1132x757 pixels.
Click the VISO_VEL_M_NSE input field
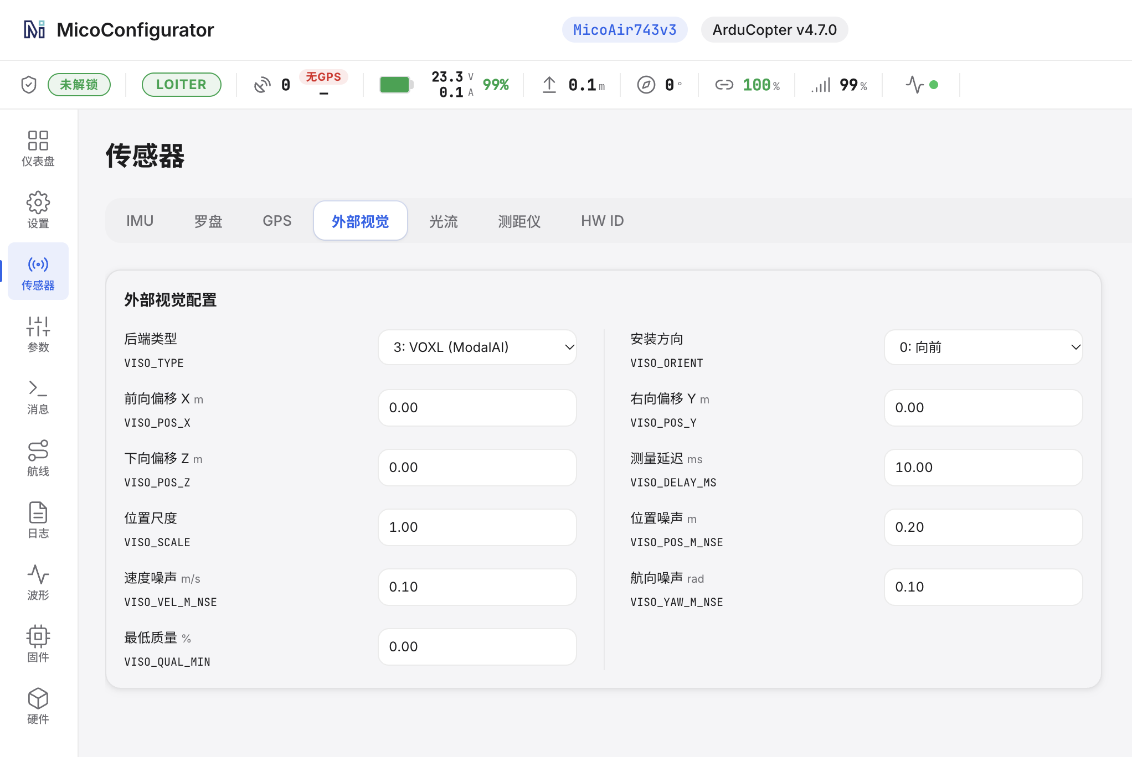pyautogui.click(x=477, y=587)
